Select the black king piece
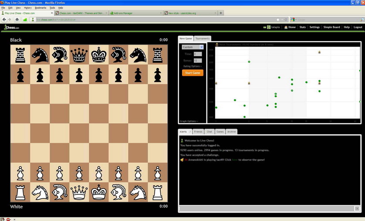Image resolution: width=365 pixels, height=221 pixels. pyautogui.click(x=99, y=55)
